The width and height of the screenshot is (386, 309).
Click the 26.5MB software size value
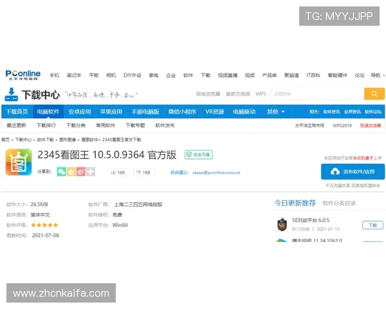[x=39, y=205]
